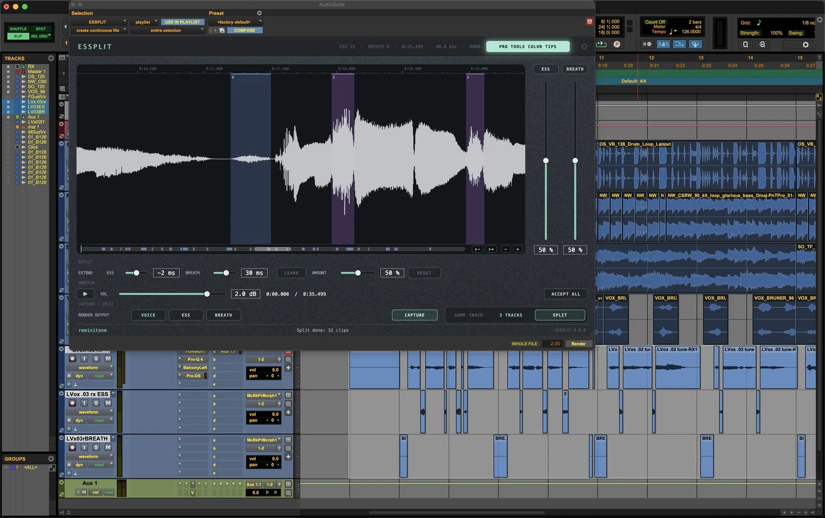Click the vertical zoom-in icon in ESSPLIT

click(x=491, y=249)
